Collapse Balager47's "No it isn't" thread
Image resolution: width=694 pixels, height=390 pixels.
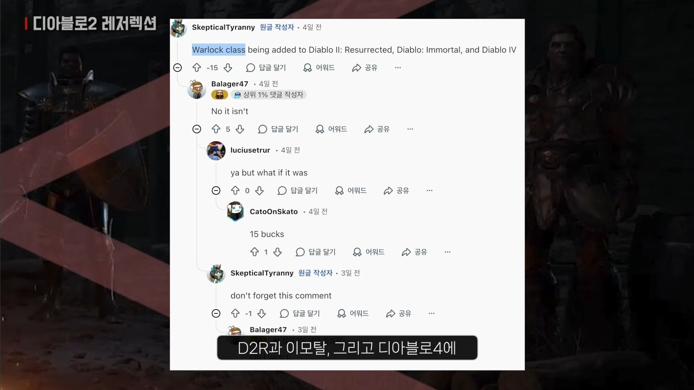click(197, 129)
